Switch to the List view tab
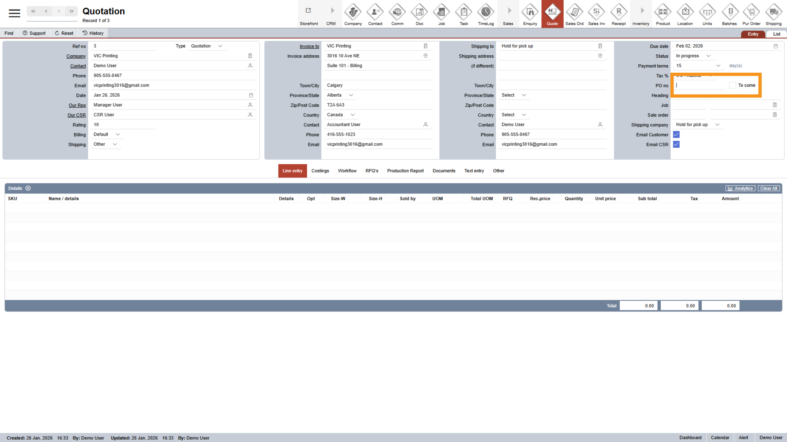 pyautogui.click(x=776, y=34)
